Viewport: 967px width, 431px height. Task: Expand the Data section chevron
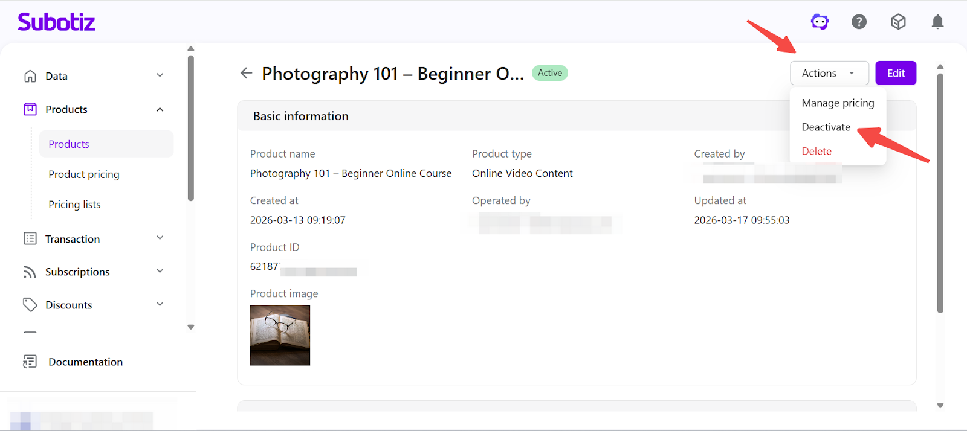pos(160,76)
